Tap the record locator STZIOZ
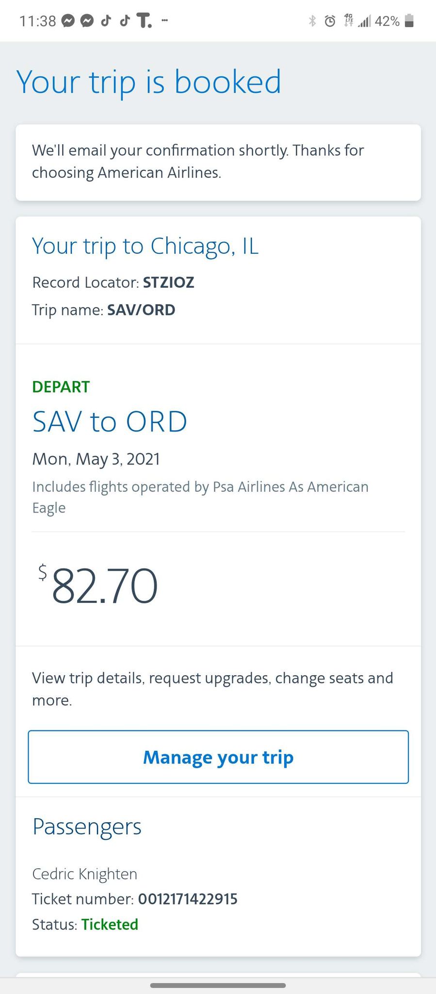 click(168, 282)
